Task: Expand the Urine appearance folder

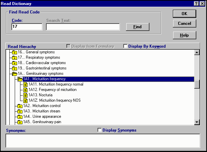Action: point(20,117)
